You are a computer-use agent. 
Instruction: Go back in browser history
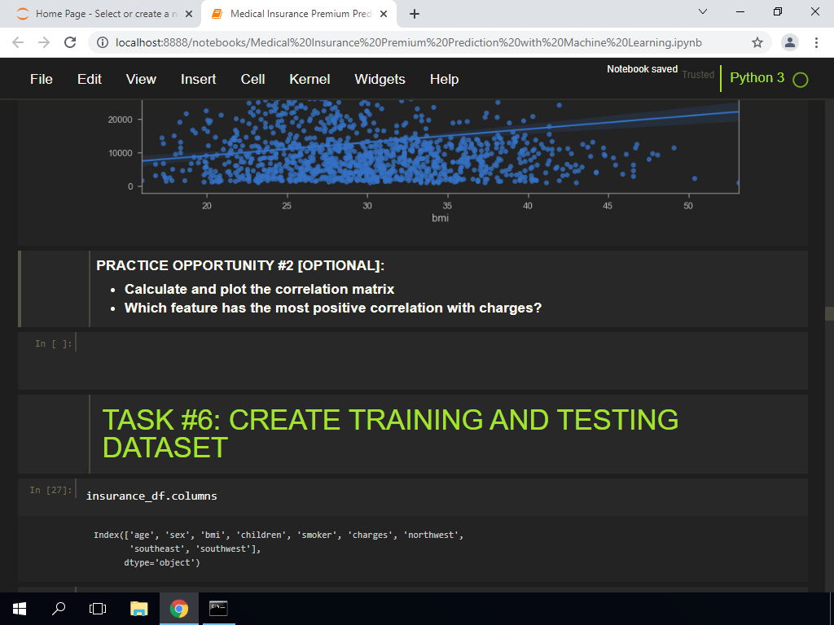point(18,42)
